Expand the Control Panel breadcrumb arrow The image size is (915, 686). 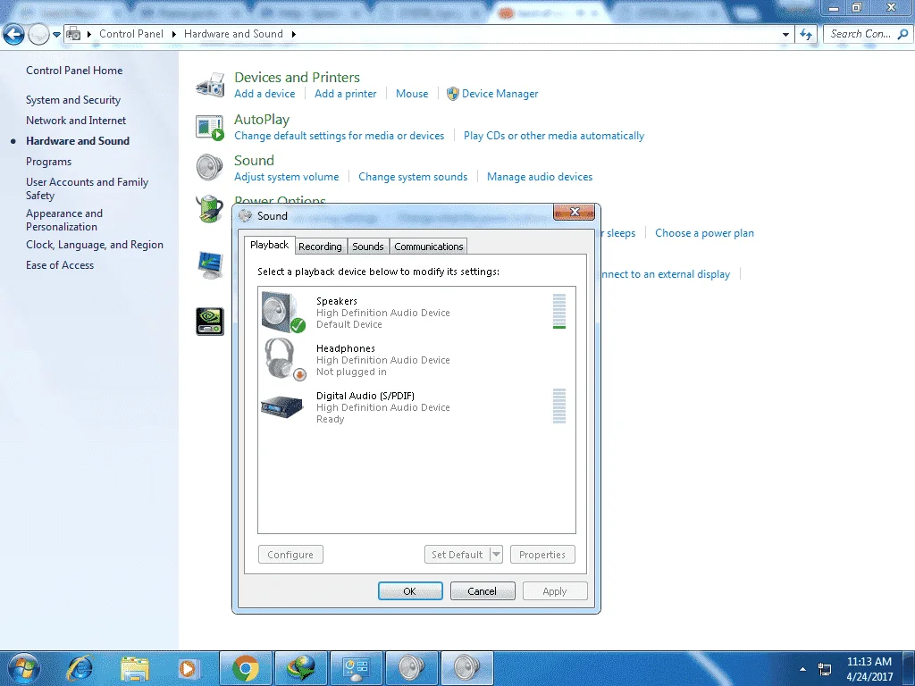click(x=174, y=35)
